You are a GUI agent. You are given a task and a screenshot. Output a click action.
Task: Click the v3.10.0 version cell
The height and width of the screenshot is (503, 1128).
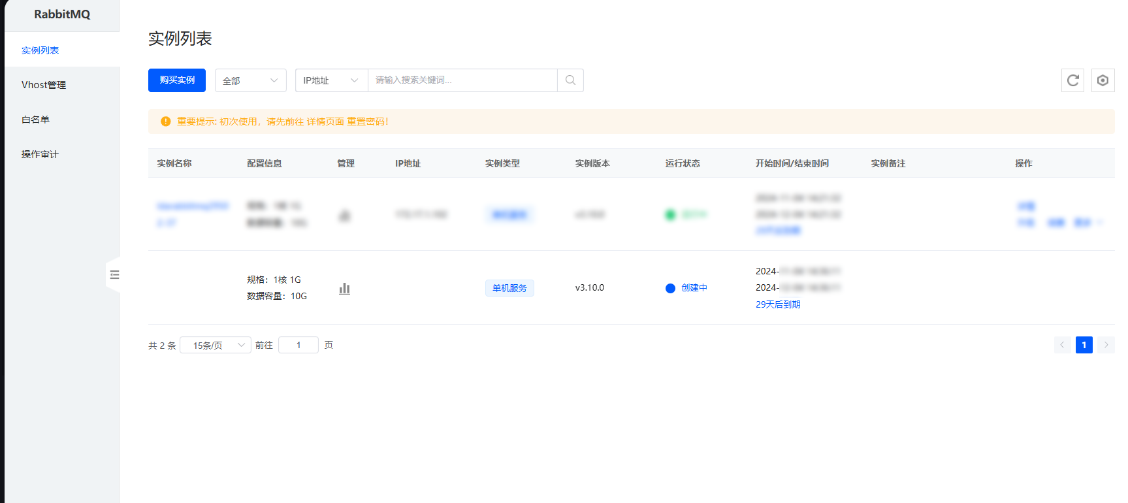tap(590, 287)
